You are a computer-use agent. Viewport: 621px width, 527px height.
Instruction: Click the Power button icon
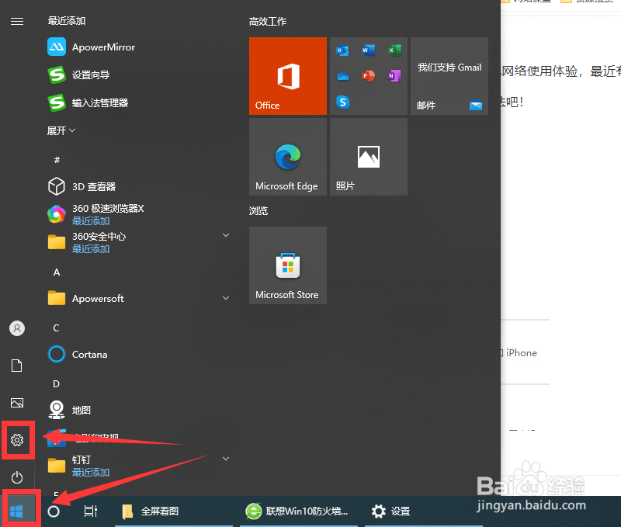pos(17,477)
